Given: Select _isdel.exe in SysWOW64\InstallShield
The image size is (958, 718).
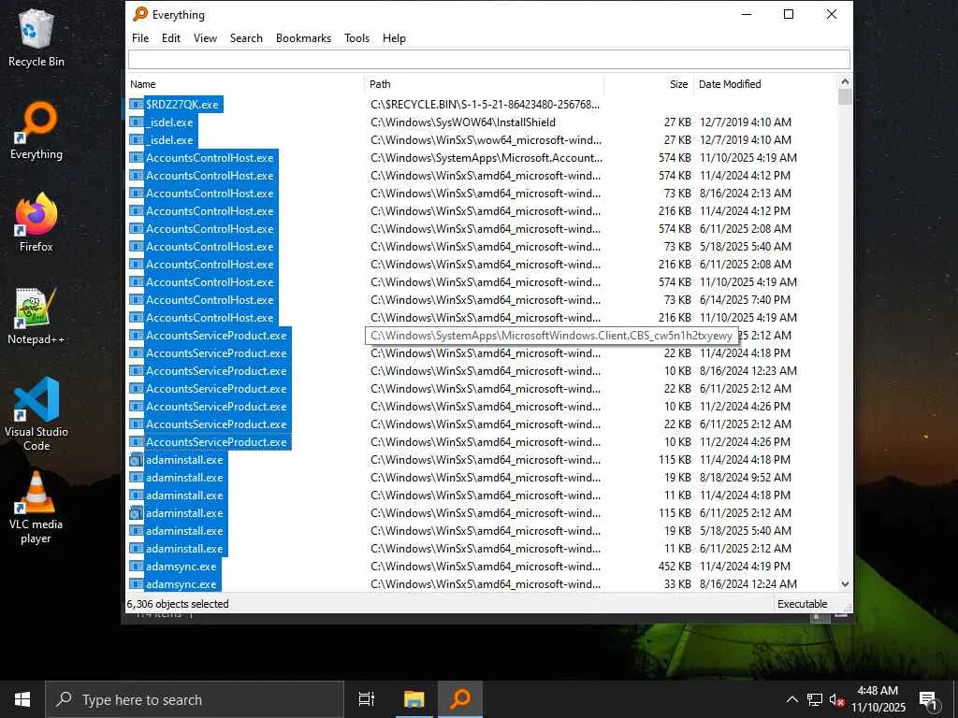Looking at the screenshot, I should 169,122.
